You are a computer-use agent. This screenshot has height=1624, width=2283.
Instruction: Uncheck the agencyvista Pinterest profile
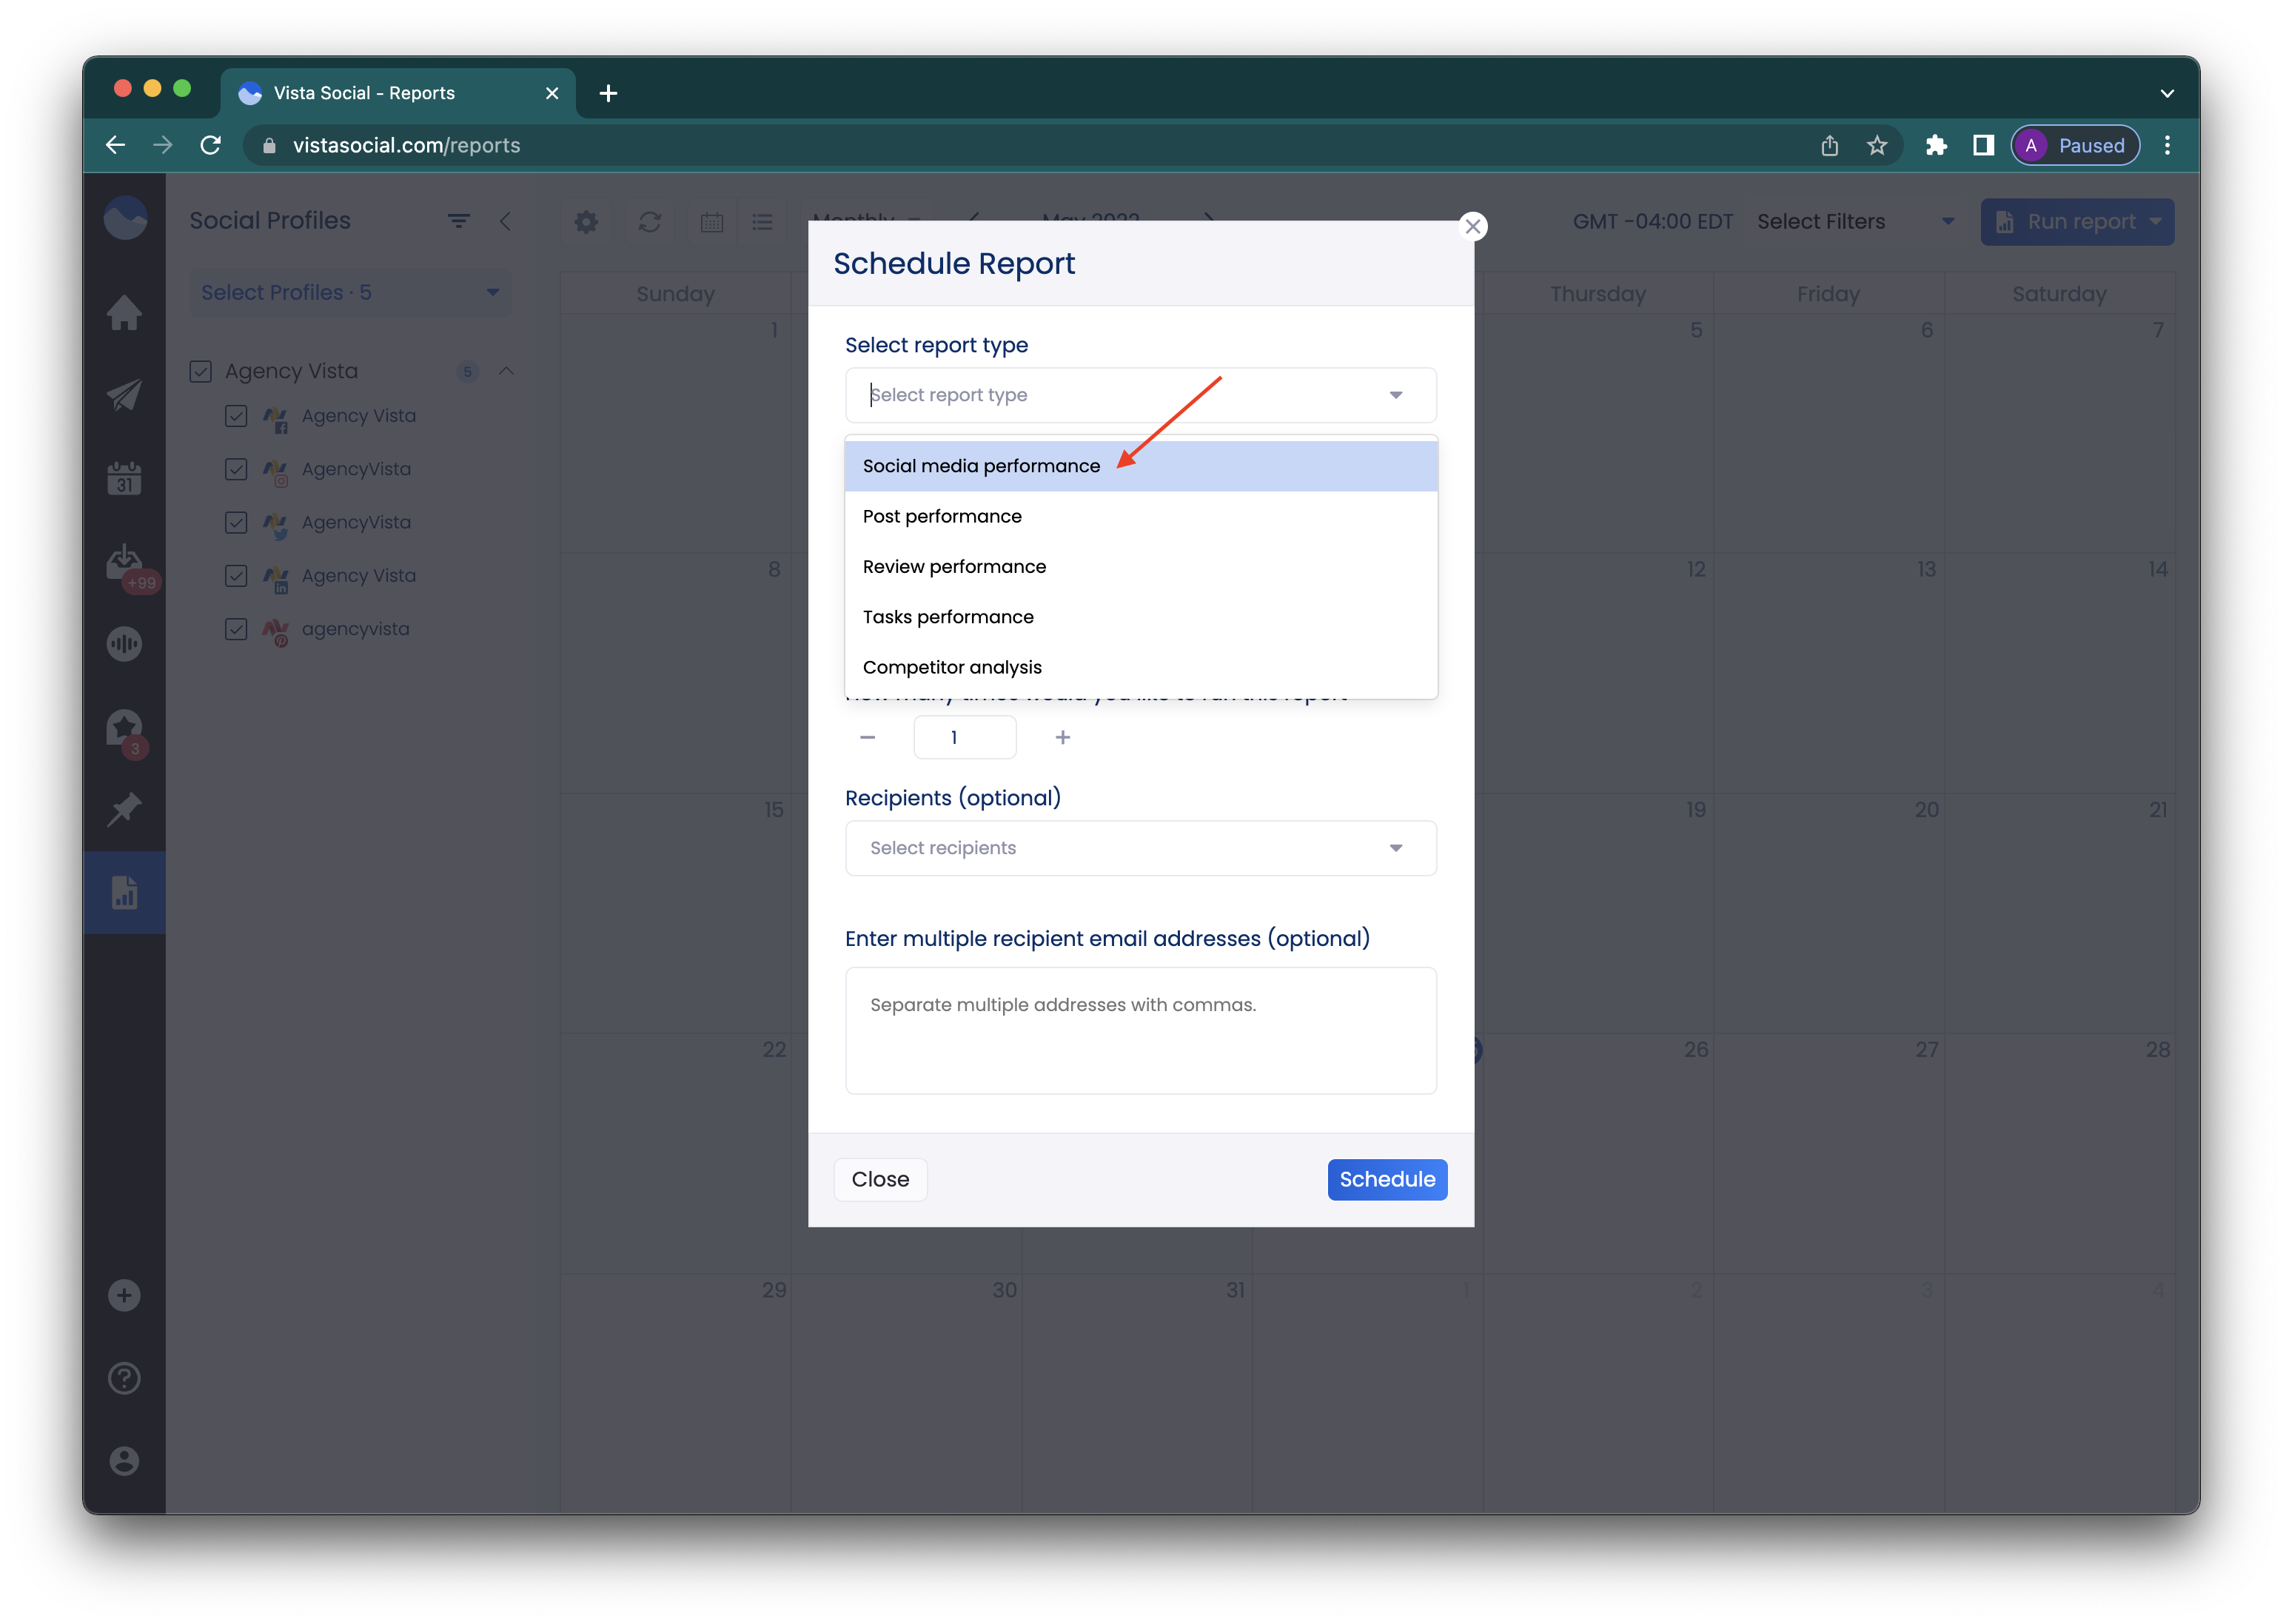click(236, 629)
